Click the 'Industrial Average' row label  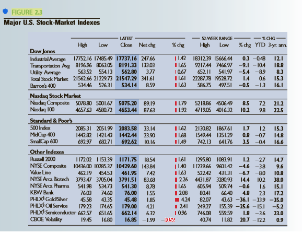click(x=48, y=59)
